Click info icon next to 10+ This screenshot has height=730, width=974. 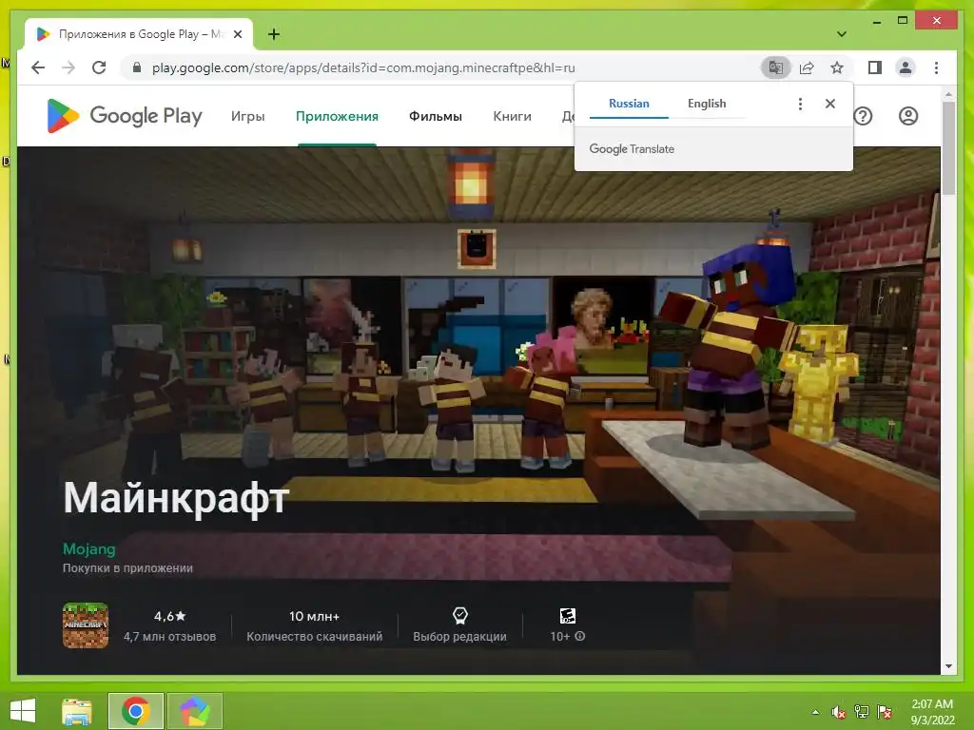coord(579,636)
